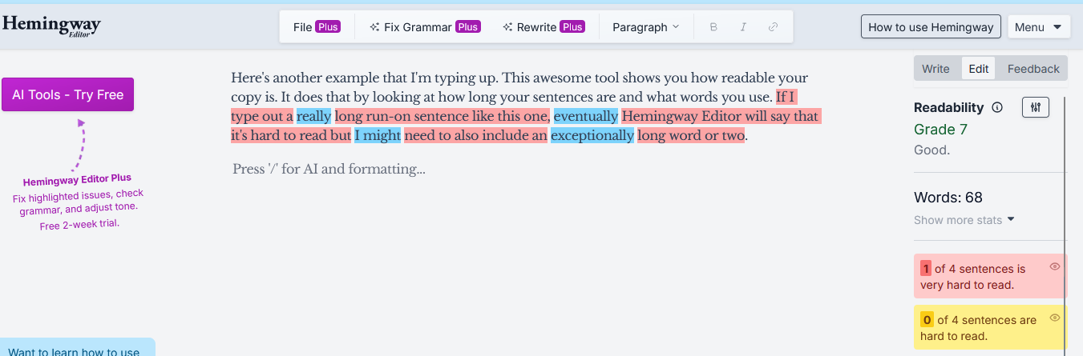Click the Bold formatting icon
The image size is (1083, 356).
[x=713, y=27]
